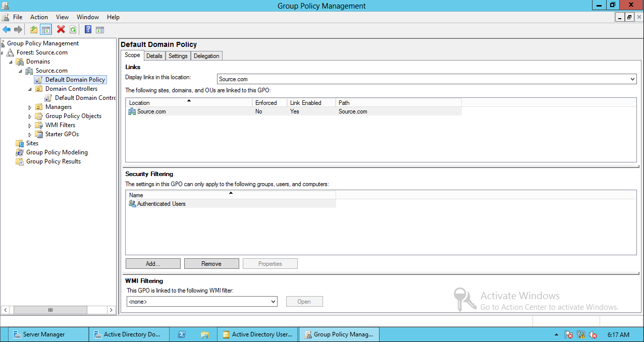Click the red Delete icon in the toolbar

point(61,29)
